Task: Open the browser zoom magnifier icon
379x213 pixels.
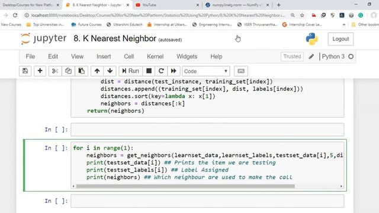Action: tap(293, 15)
